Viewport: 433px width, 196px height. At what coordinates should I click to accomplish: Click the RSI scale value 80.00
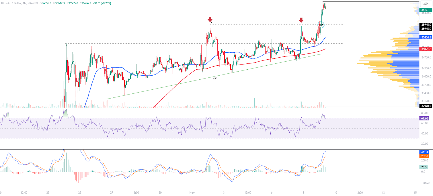click(x=425, y=113)
